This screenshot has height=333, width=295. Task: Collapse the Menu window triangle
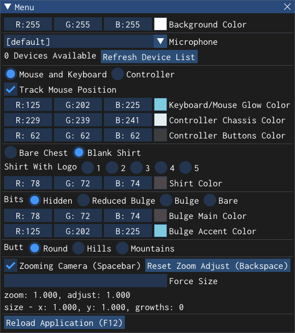8,7
